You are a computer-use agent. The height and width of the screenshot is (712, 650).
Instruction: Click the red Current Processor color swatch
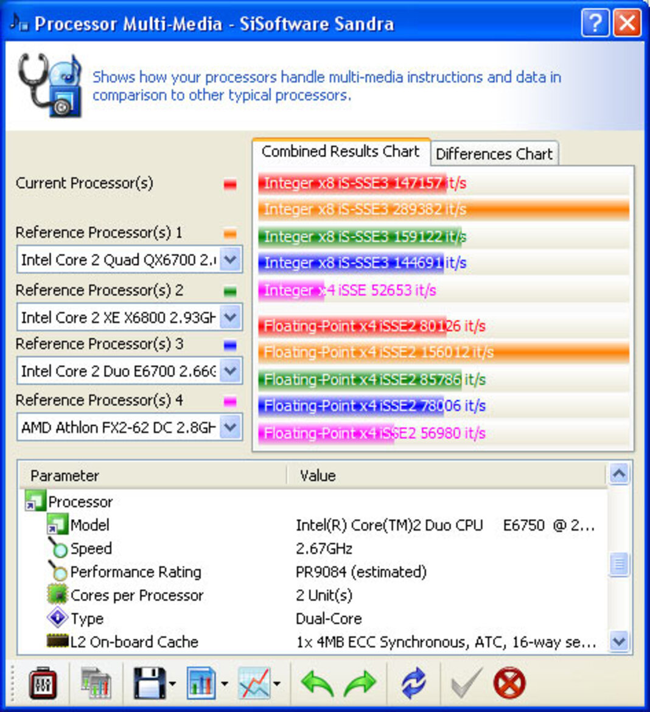click(230, 184)
